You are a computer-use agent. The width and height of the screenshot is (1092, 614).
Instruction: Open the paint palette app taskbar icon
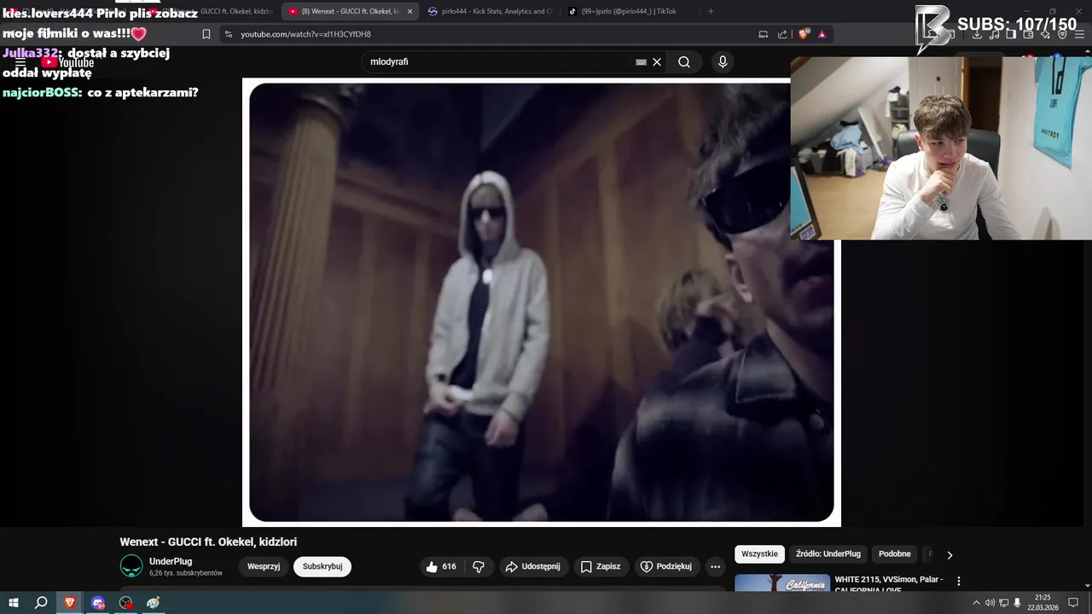pos(154,603)
